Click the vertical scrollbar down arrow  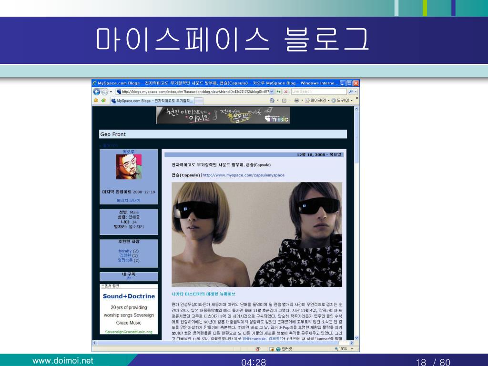tap(356, 338)
